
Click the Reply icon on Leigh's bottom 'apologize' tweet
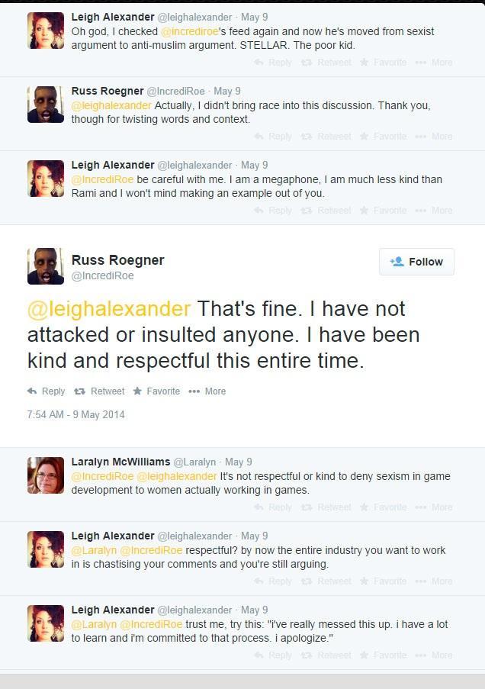(259, 655)
